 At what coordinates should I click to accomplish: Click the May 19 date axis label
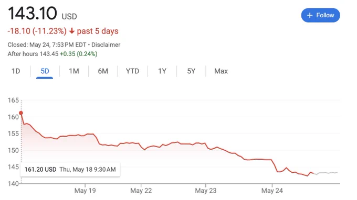(85, 191)
